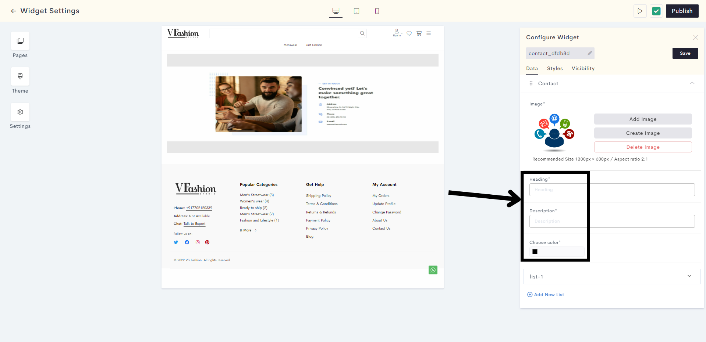706x342 pixels.
Task: Open the Pinterest icon in footer
Action: pos(207,242)
